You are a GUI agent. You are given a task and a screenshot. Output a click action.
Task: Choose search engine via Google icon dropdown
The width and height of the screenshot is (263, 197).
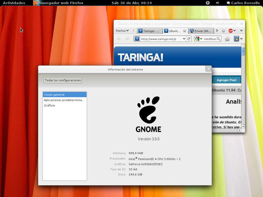pos(199,39)
